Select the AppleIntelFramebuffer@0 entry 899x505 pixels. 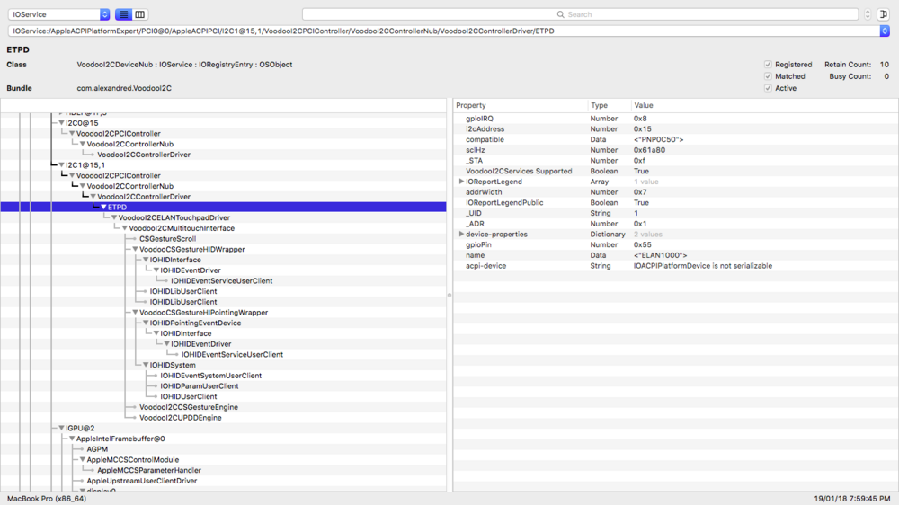(120, 439)
